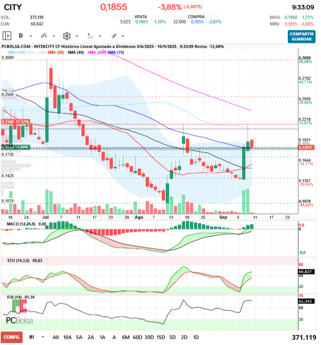This screenshot has height=345, width=321.
Task: Click the black 61,343 RSI value tag
Action: click(x=306, y=301)
